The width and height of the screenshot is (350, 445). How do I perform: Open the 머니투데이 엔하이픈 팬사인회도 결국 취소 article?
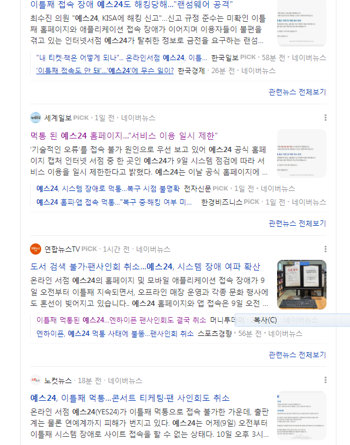121,320
